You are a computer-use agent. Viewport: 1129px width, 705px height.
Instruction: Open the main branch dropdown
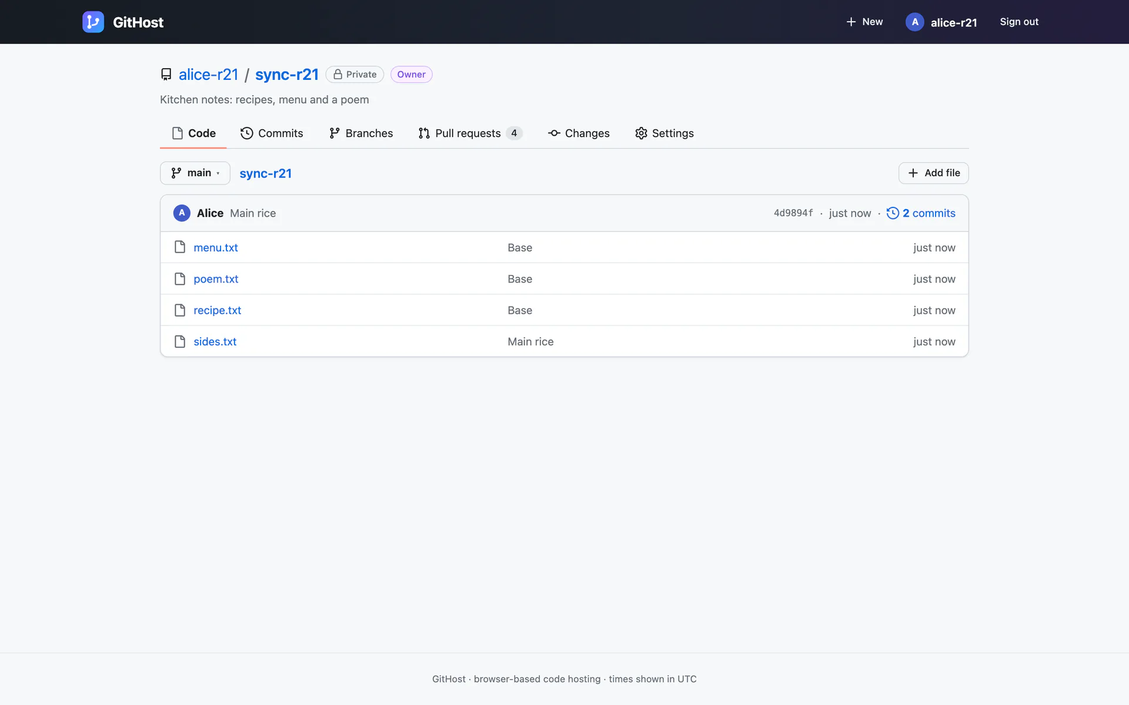click(x=195, y=173)
